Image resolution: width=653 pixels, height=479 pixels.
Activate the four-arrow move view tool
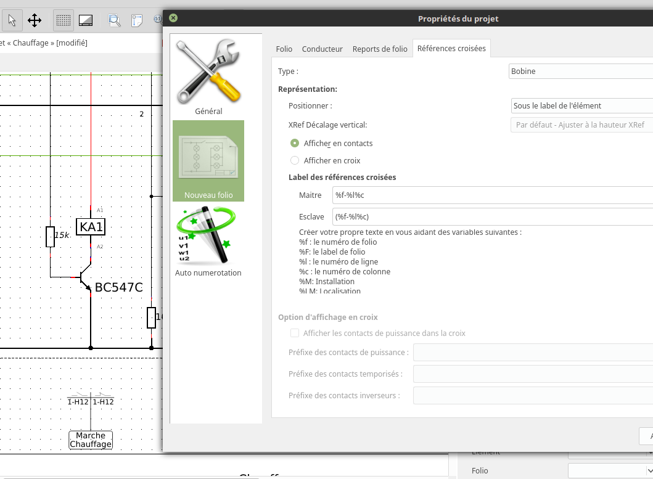click(35, 20)
